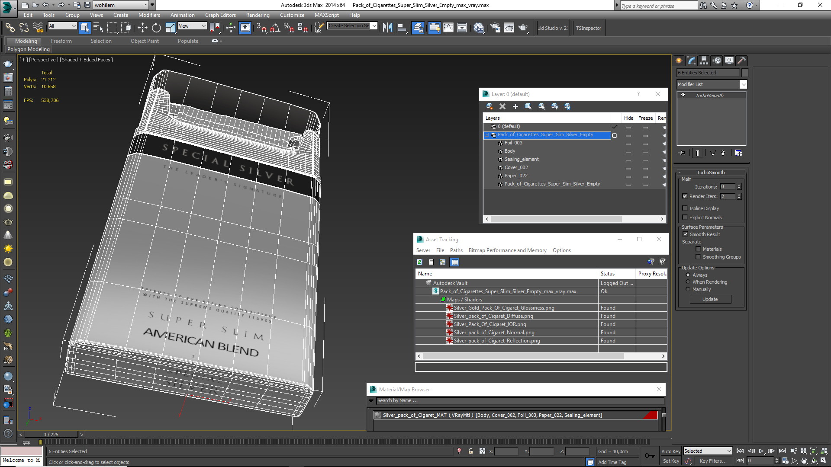The image size is (831, 467).
Task: Click the Auto Key button
Action: [x=671, y=451]
